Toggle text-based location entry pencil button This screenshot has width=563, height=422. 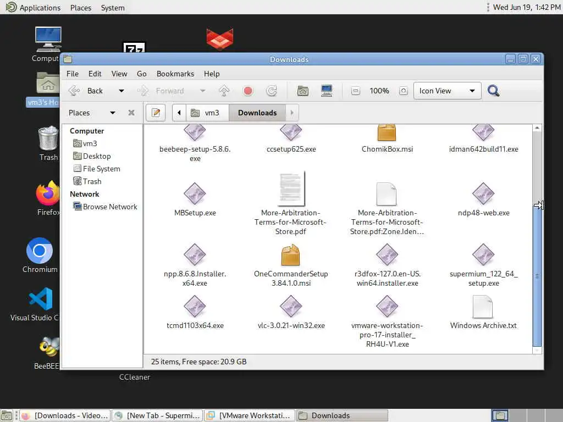(156, 113)
